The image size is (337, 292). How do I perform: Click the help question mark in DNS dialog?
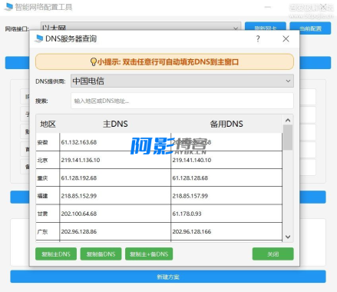point(258,38)
